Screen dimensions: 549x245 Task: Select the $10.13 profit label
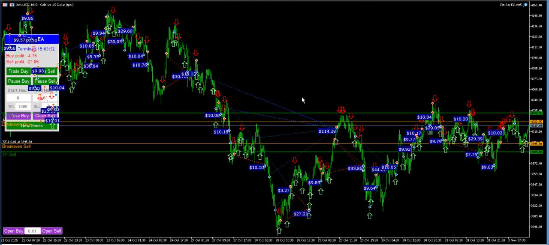pos(189,74)
